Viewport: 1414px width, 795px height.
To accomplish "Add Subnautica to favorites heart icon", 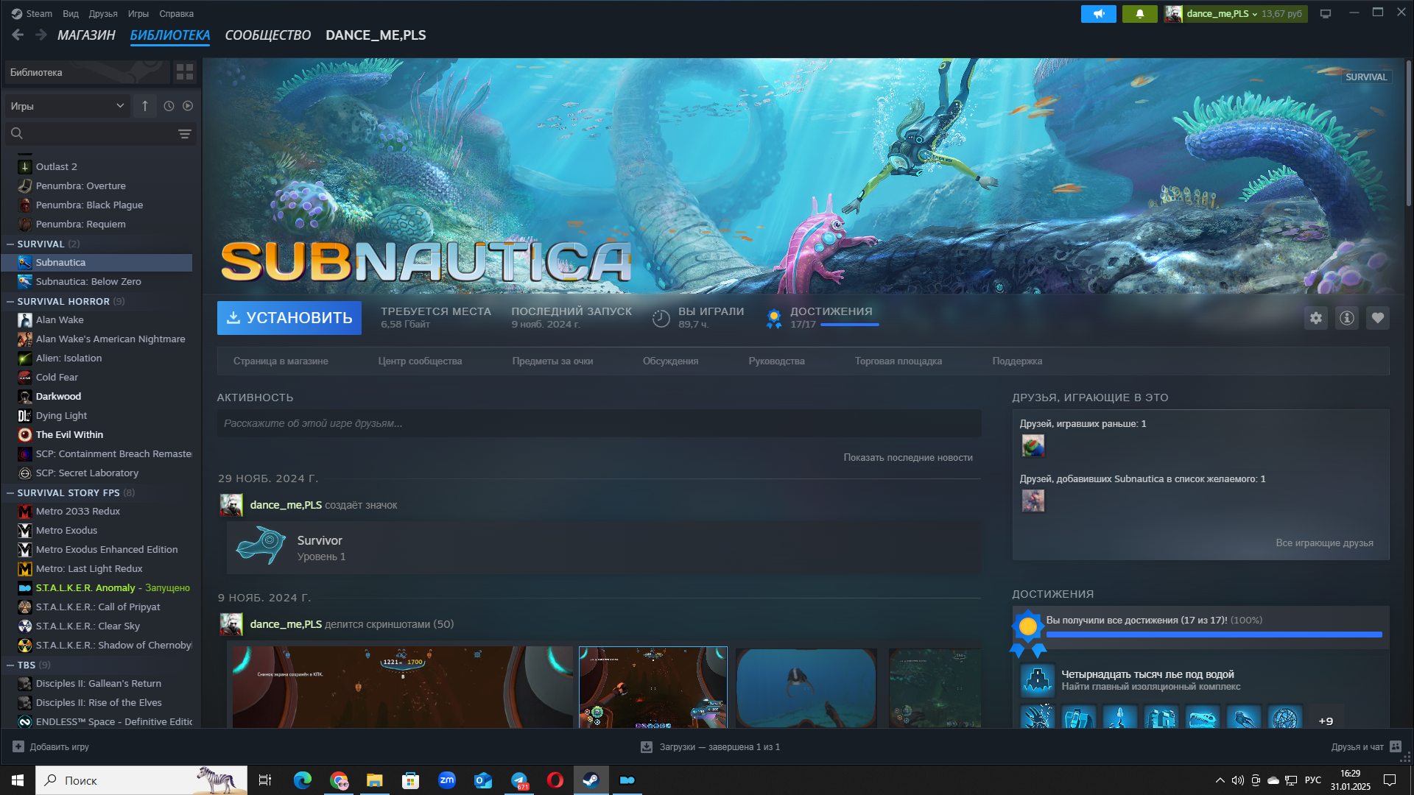I will click(1377, 318).
